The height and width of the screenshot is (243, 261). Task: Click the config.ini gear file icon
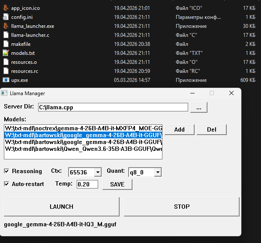pos(6,17)
